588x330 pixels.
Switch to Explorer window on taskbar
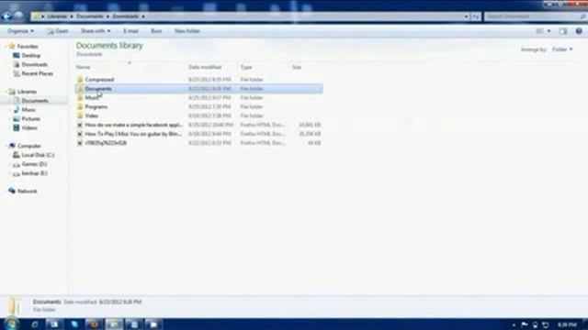point(114,324)
